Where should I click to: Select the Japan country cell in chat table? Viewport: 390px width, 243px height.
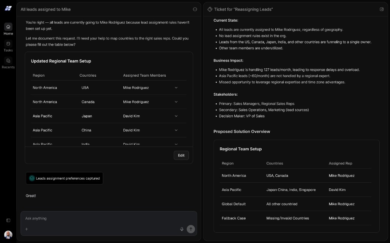coord(86,116)
